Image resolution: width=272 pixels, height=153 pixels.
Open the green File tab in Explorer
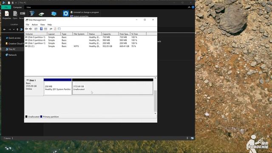[6, 7]
